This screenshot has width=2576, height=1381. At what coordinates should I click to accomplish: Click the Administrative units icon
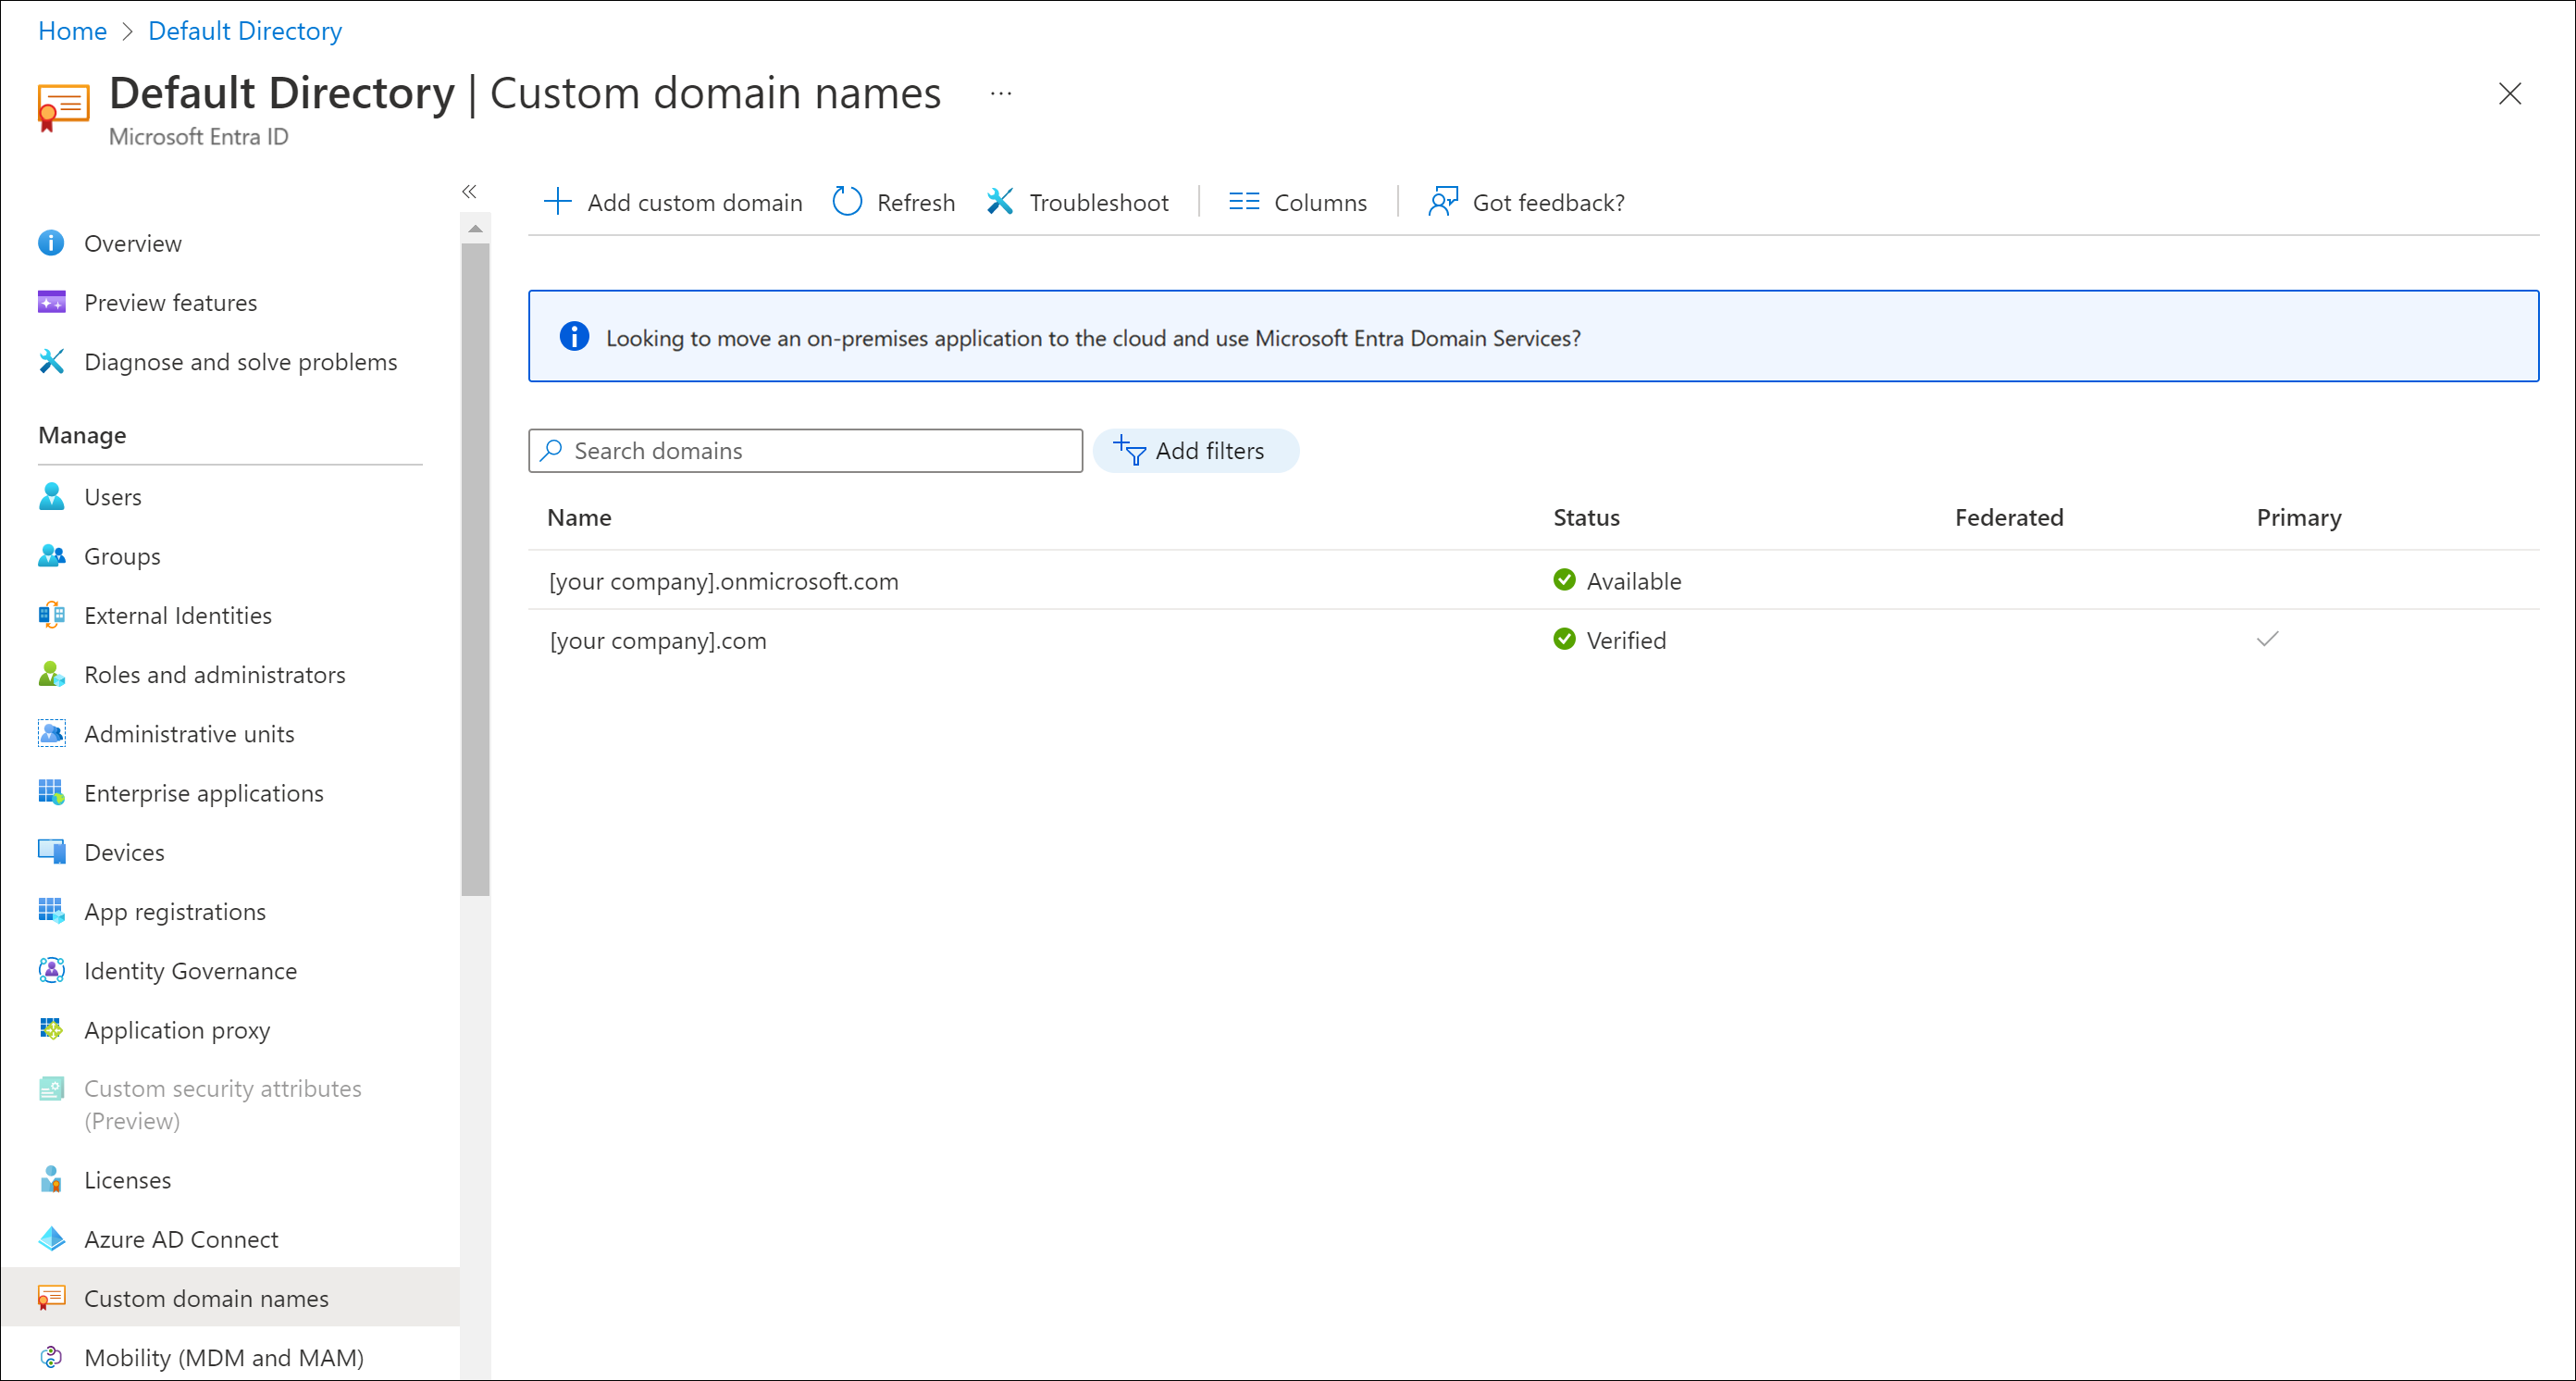click(51, 733)
